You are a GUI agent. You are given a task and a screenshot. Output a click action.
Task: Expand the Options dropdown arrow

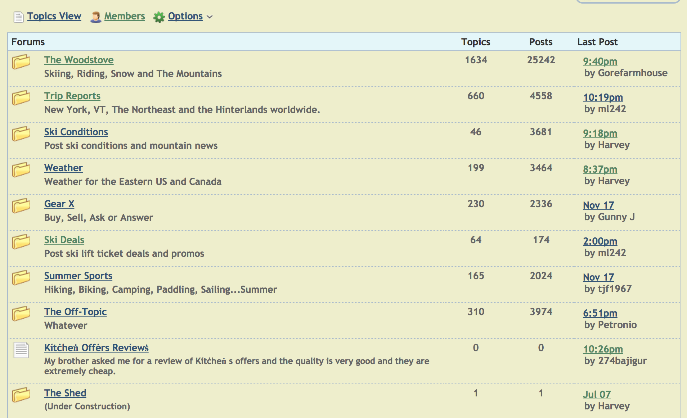click(x=210, y=17)
